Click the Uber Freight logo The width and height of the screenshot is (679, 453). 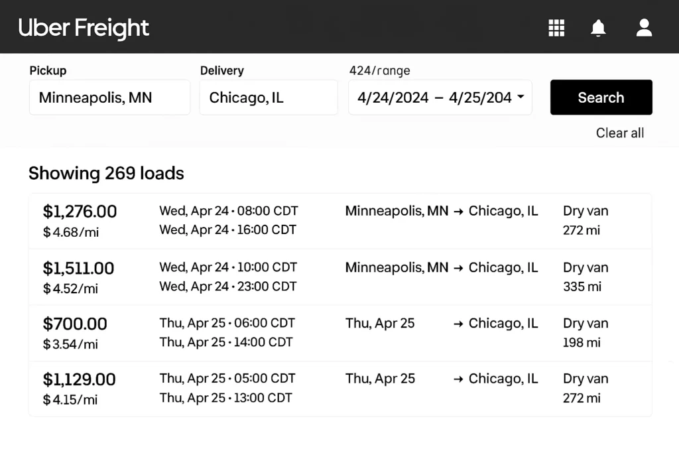click(x=84, y=28)
